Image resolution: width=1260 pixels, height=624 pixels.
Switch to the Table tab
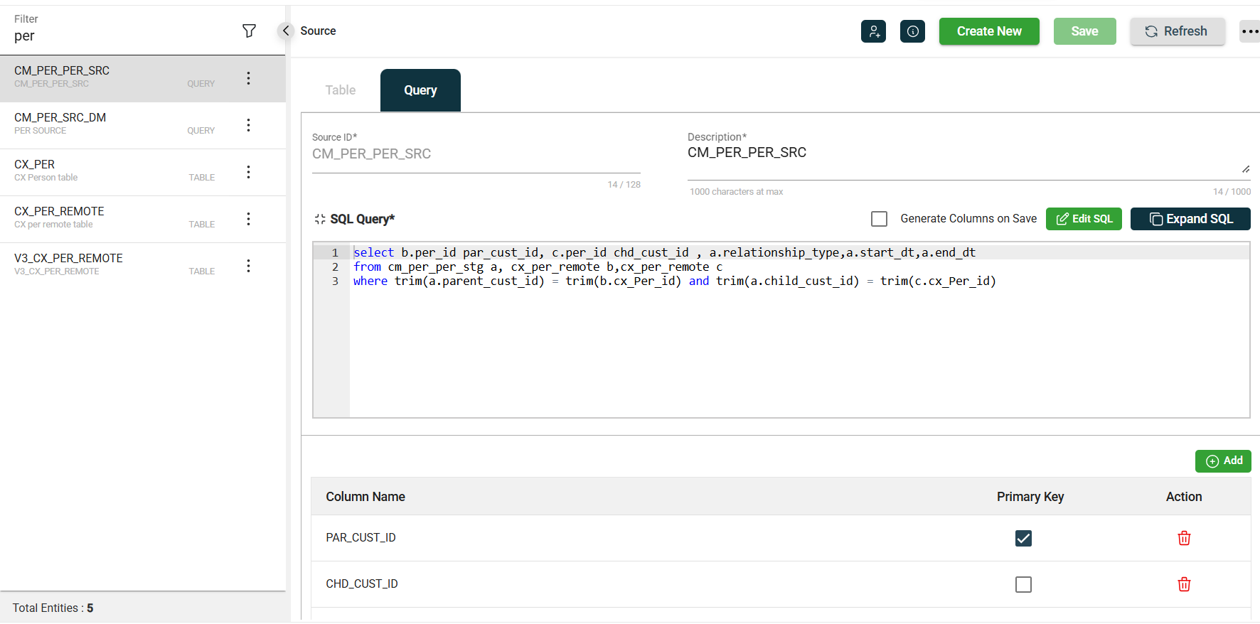pyautogui.click(x=341, y=90)
